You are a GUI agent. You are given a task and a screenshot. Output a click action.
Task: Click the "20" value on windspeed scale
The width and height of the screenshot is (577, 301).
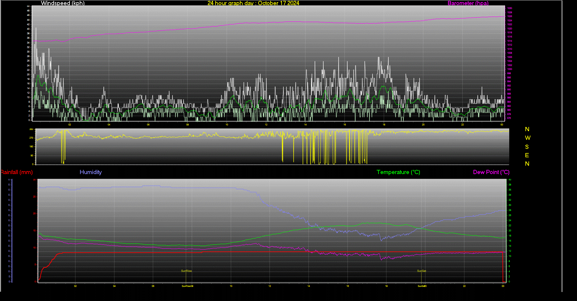tap(28, 74)
